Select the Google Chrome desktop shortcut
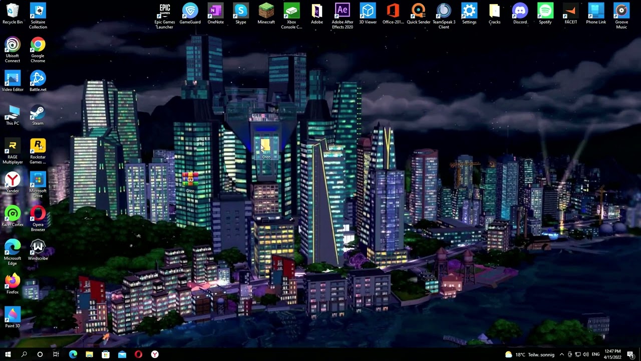The image size is (641, 361). (38, 50)
